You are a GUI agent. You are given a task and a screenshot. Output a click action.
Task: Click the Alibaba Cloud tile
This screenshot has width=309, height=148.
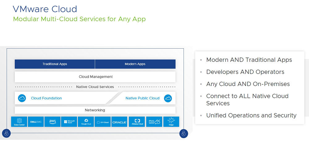(137, 122)
